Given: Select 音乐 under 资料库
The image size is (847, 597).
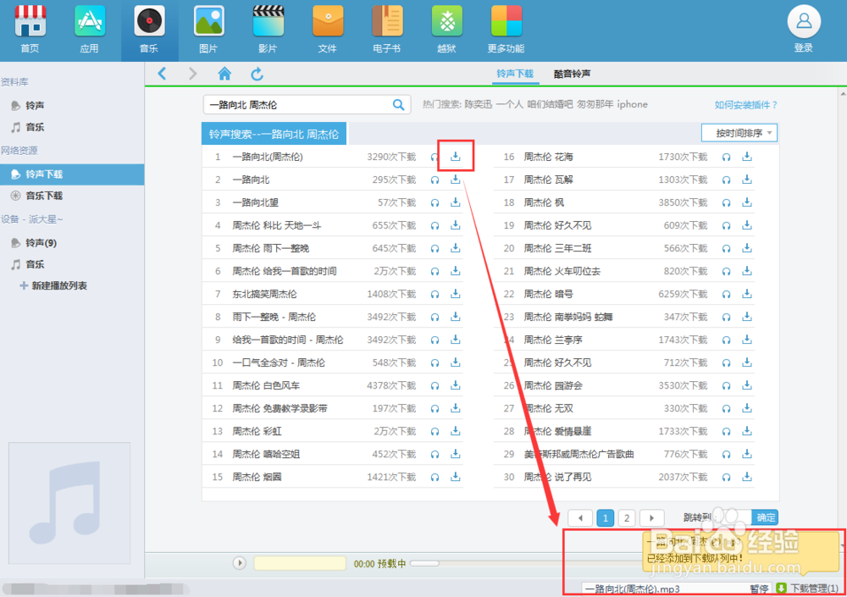Looking at the screenshot, I should tap(35, 127).
